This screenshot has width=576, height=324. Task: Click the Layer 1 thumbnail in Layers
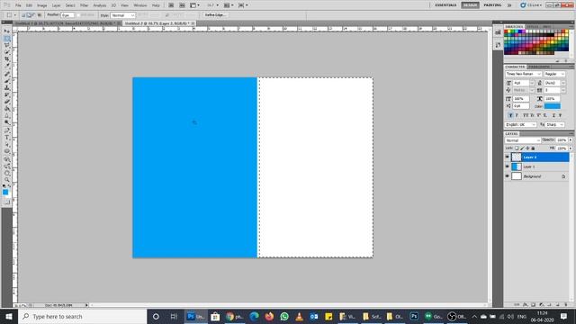point(517,166)
